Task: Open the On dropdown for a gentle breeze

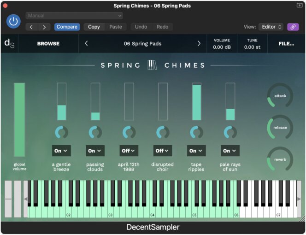Action: click(61, 151)
